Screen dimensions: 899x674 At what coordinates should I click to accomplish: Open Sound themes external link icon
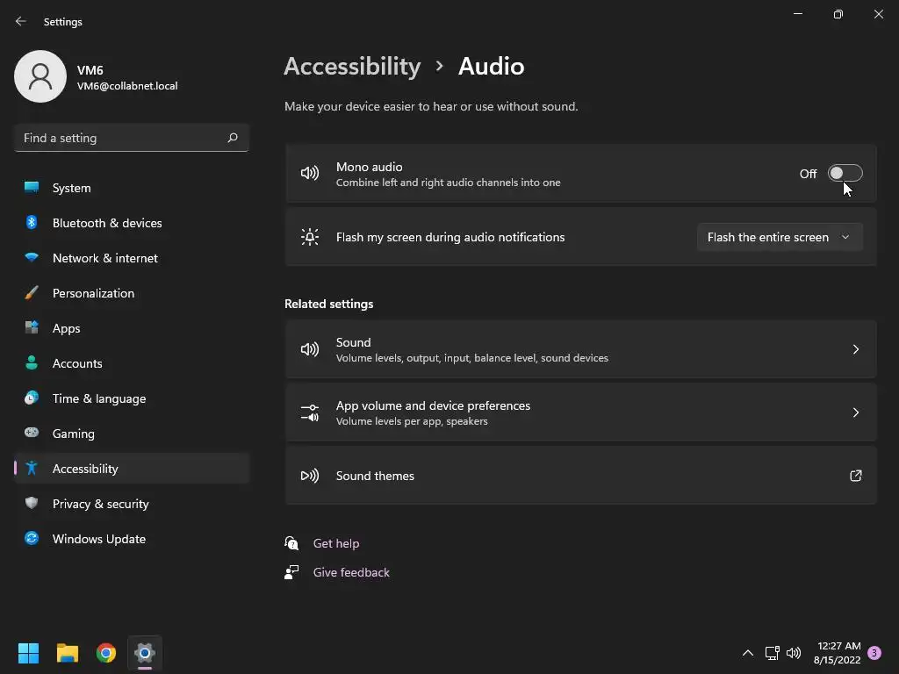[x=856, y=476]
